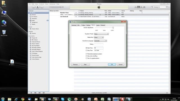Click the Next button in dialog
The image size is (180, 101).
click(85, 65)
